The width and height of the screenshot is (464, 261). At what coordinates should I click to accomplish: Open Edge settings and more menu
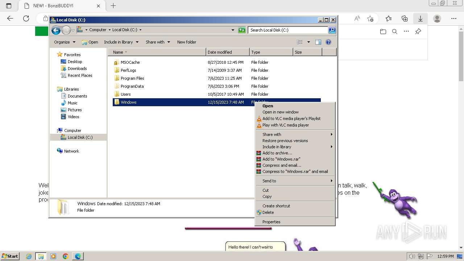(454, 18)
